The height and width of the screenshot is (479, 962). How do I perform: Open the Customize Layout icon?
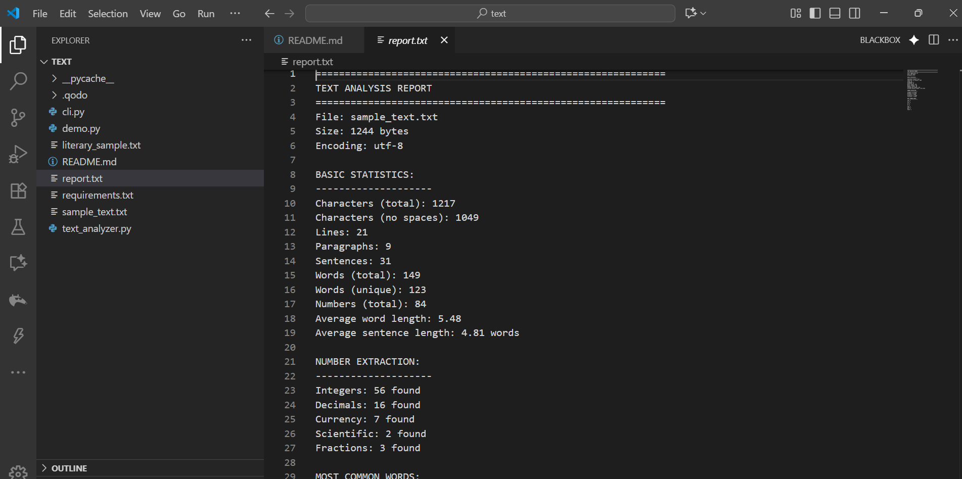pyautogui.click(x=795, y=13)
